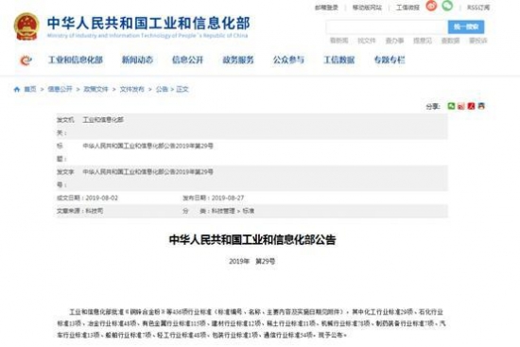Go to 信息公开 in the breadcrumb
The width and height of the screenshot is (520, 347).
[x=60, y=89]
